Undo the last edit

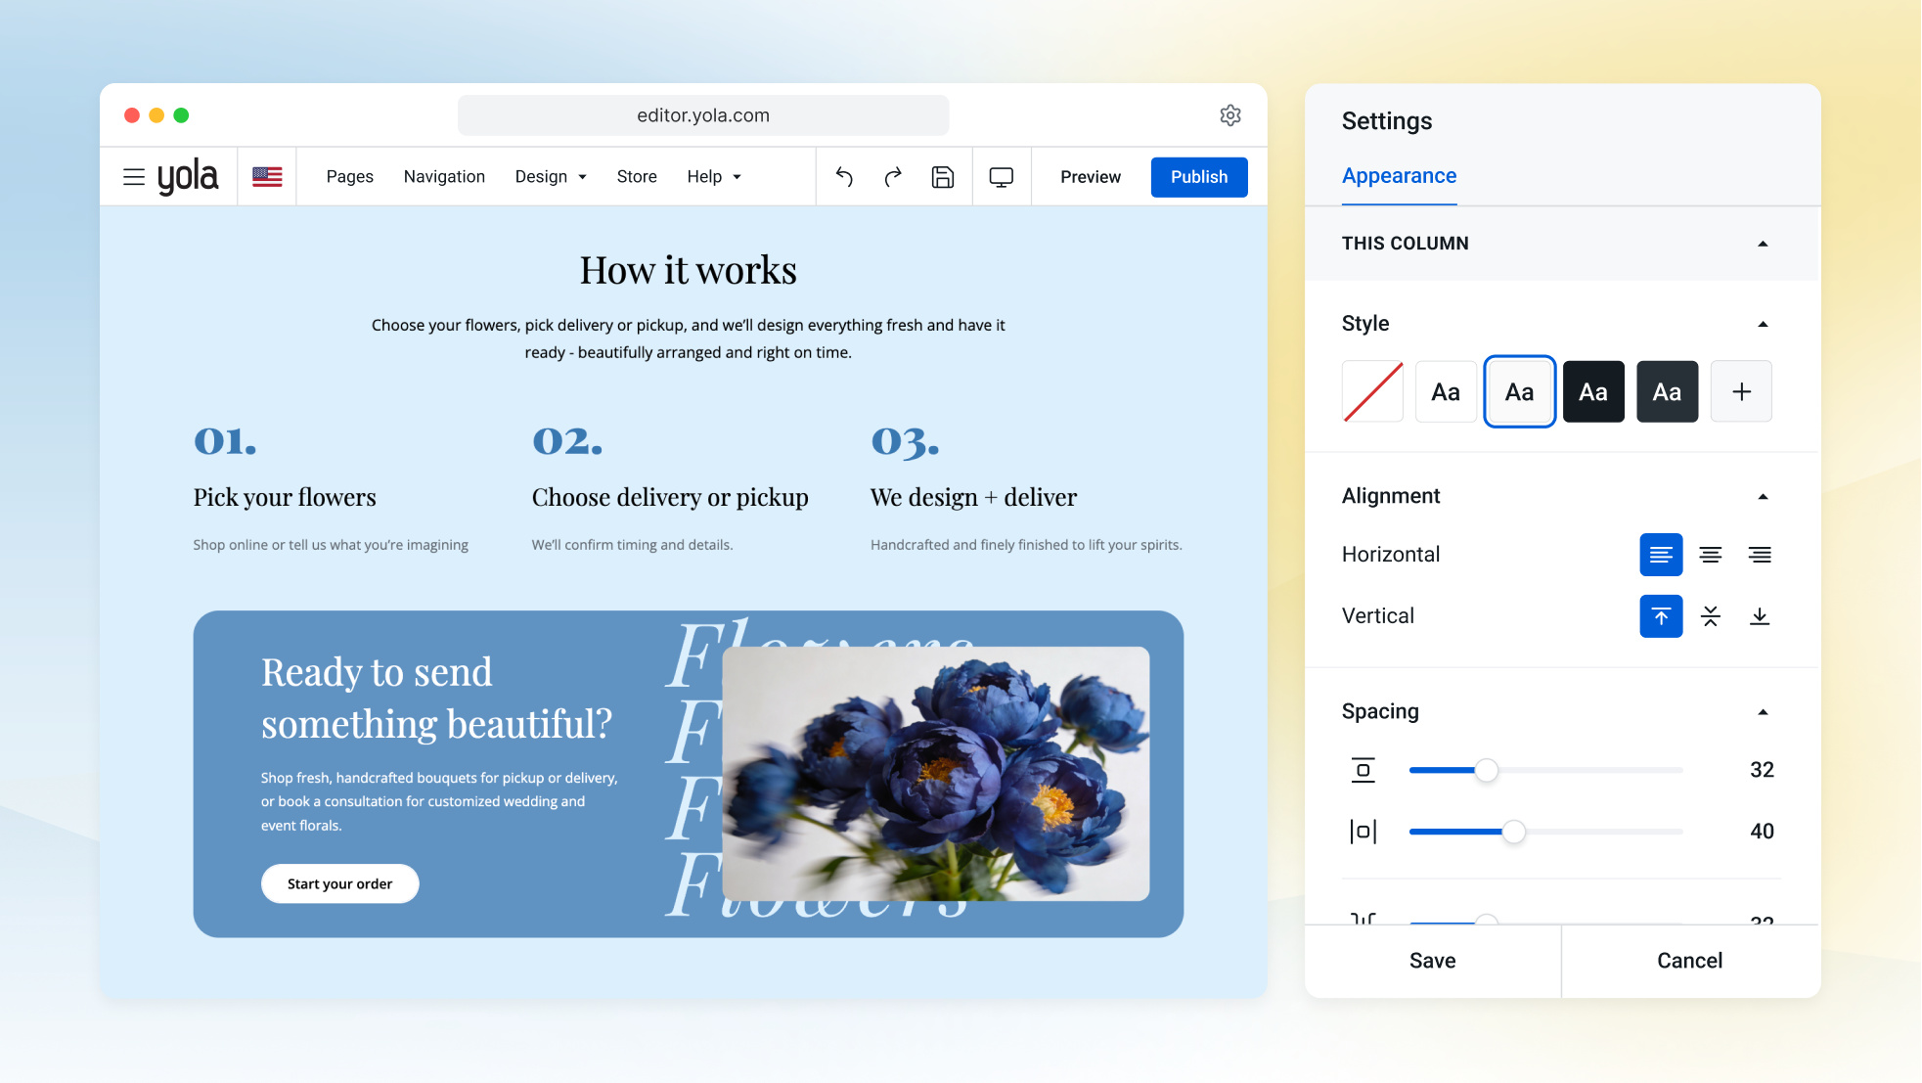pos(844,177)
